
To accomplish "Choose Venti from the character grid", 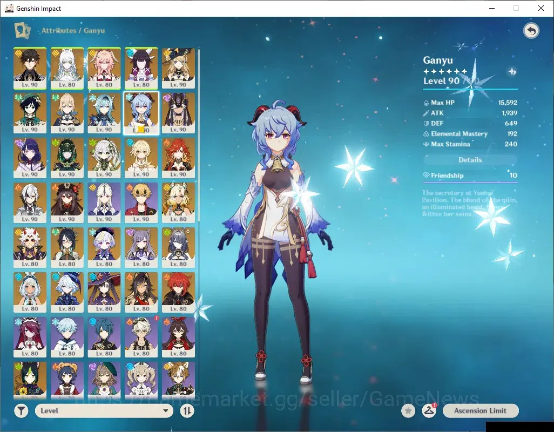I will point(30,113).
